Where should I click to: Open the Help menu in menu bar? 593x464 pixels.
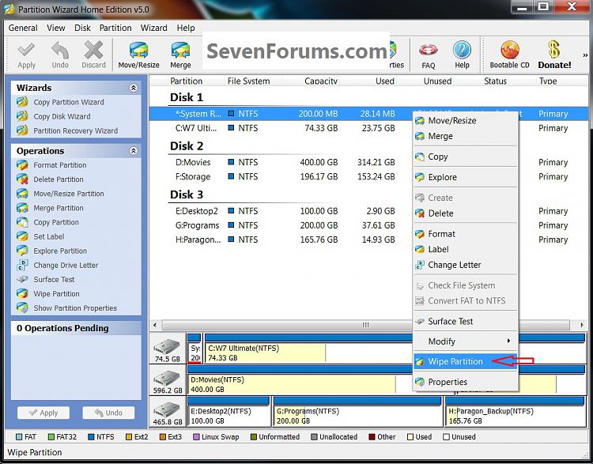(x=186, y=28)
